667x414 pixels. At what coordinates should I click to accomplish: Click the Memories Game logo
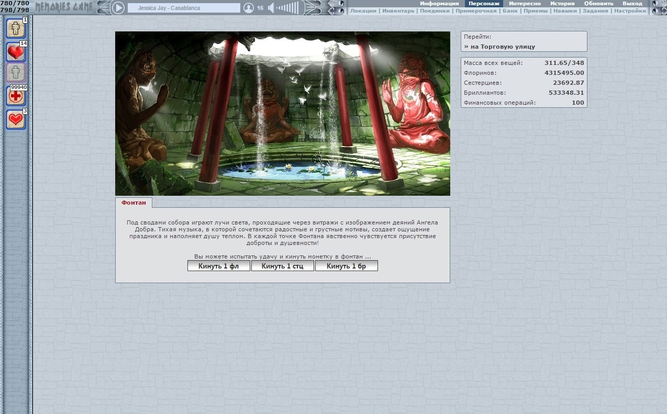click(x=64, y=7)
